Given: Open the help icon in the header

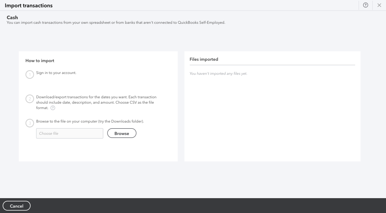Looking at the screenshot, I should [x=365, y=5].
